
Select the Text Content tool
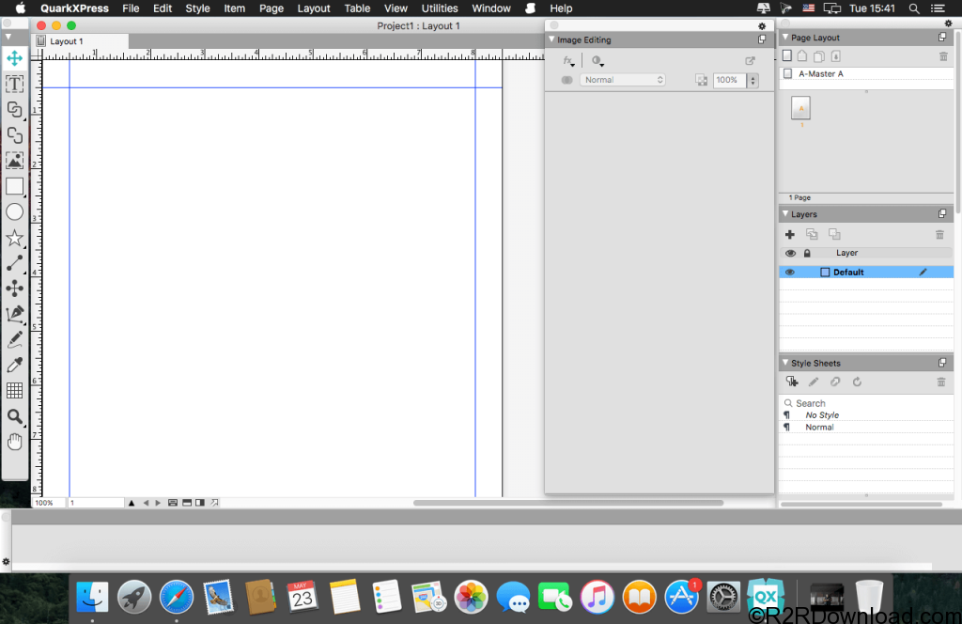(15, 84)
